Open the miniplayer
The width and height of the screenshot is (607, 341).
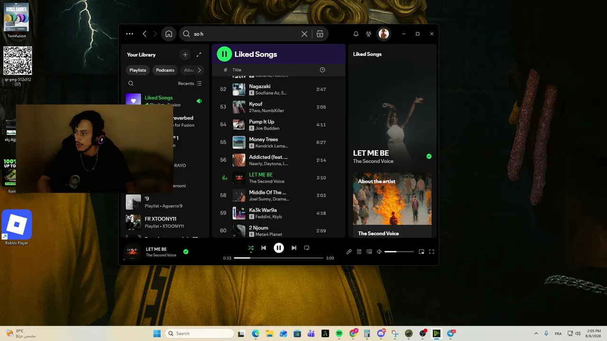421,252
